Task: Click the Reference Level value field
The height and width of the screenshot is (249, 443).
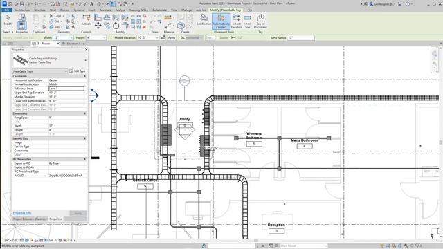Action: 66,89
